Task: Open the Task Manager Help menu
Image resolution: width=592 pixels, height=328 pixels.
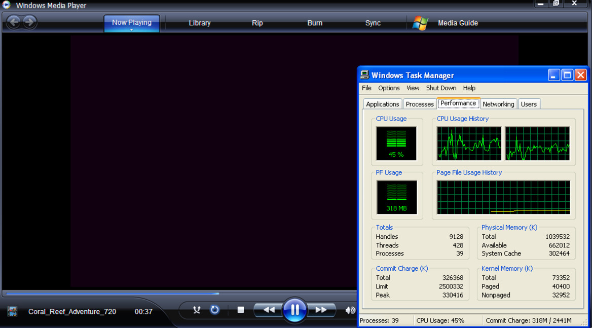Action: click(x=469, y=88)
